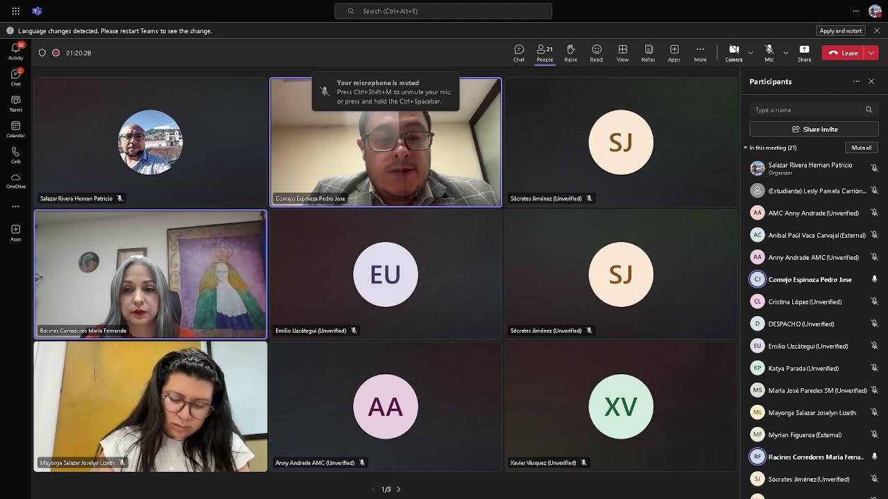The height and width of the screenshot is (499, 888).
Task: Select Racines Corredores Maria Fernanda video tile
Action: pos(151,274)
